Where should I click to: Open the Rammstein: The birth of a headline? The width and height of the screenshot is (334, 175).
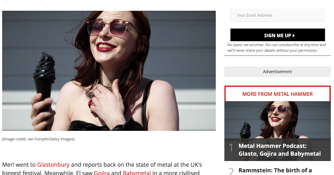tap(275, 170)
